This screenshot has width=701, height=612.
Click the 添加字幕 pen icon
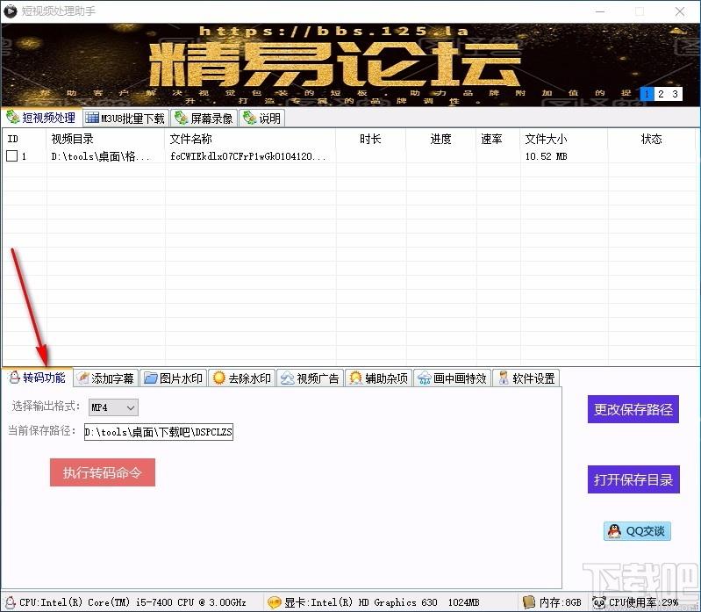coord(82,378)
